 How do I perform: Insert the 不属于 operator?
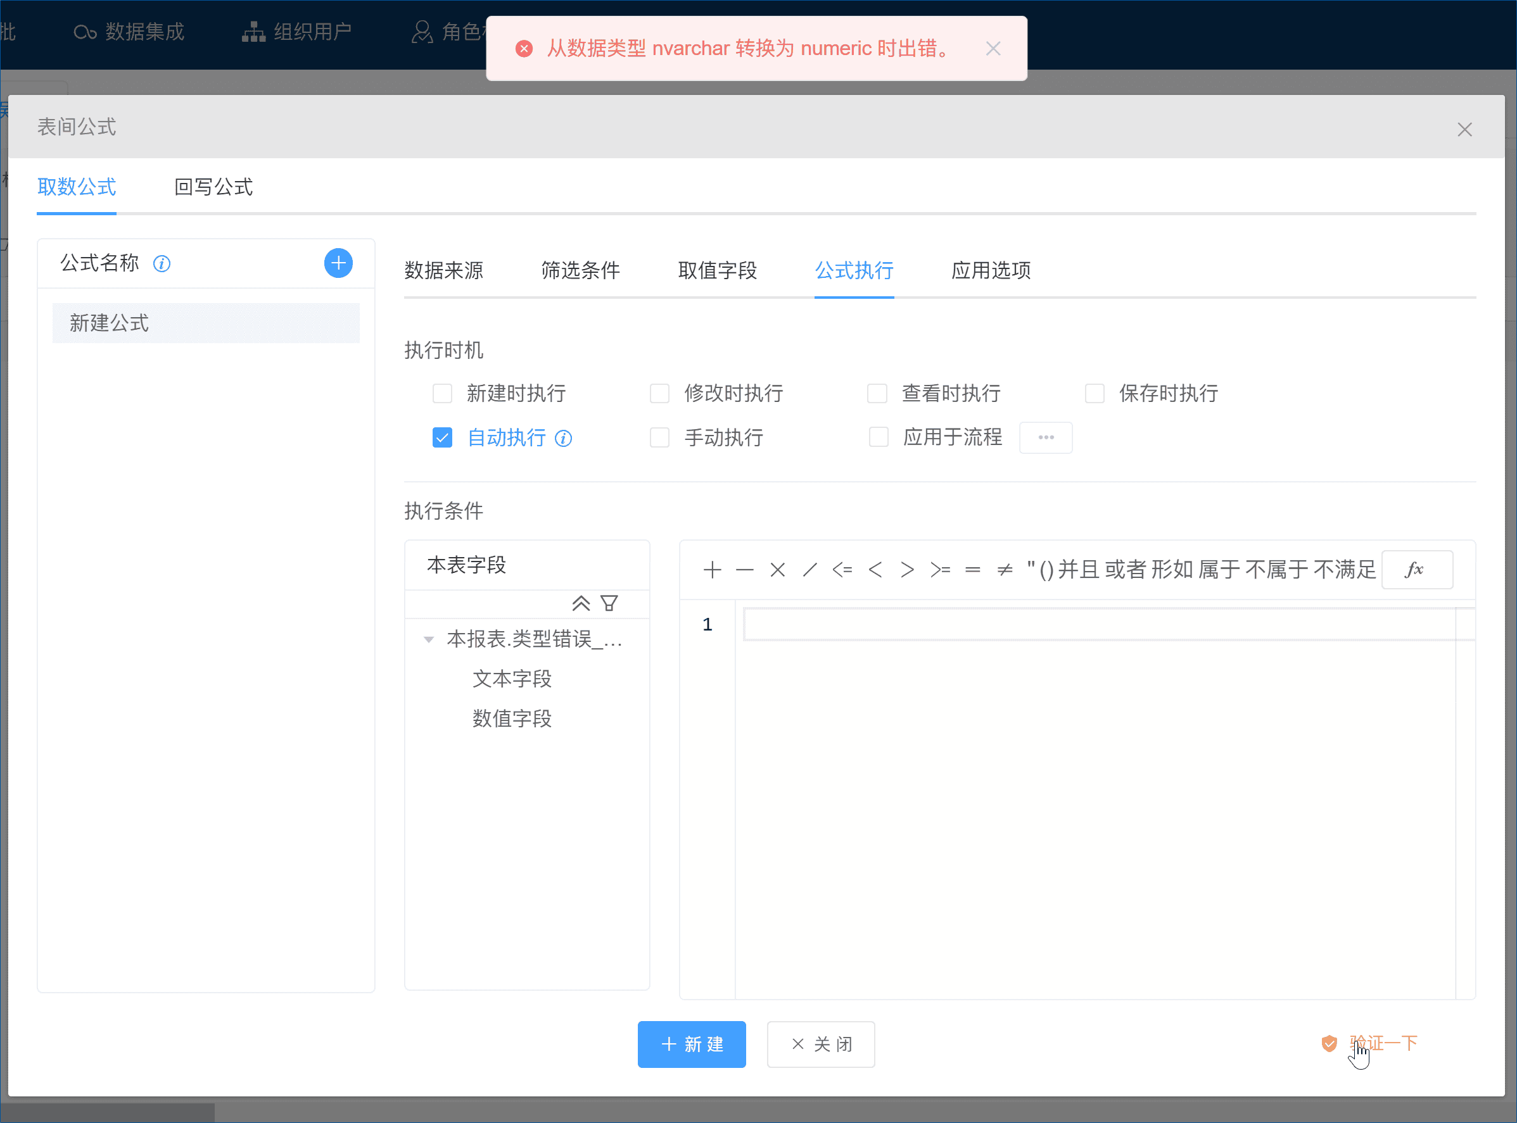[x=1277, y=570]
